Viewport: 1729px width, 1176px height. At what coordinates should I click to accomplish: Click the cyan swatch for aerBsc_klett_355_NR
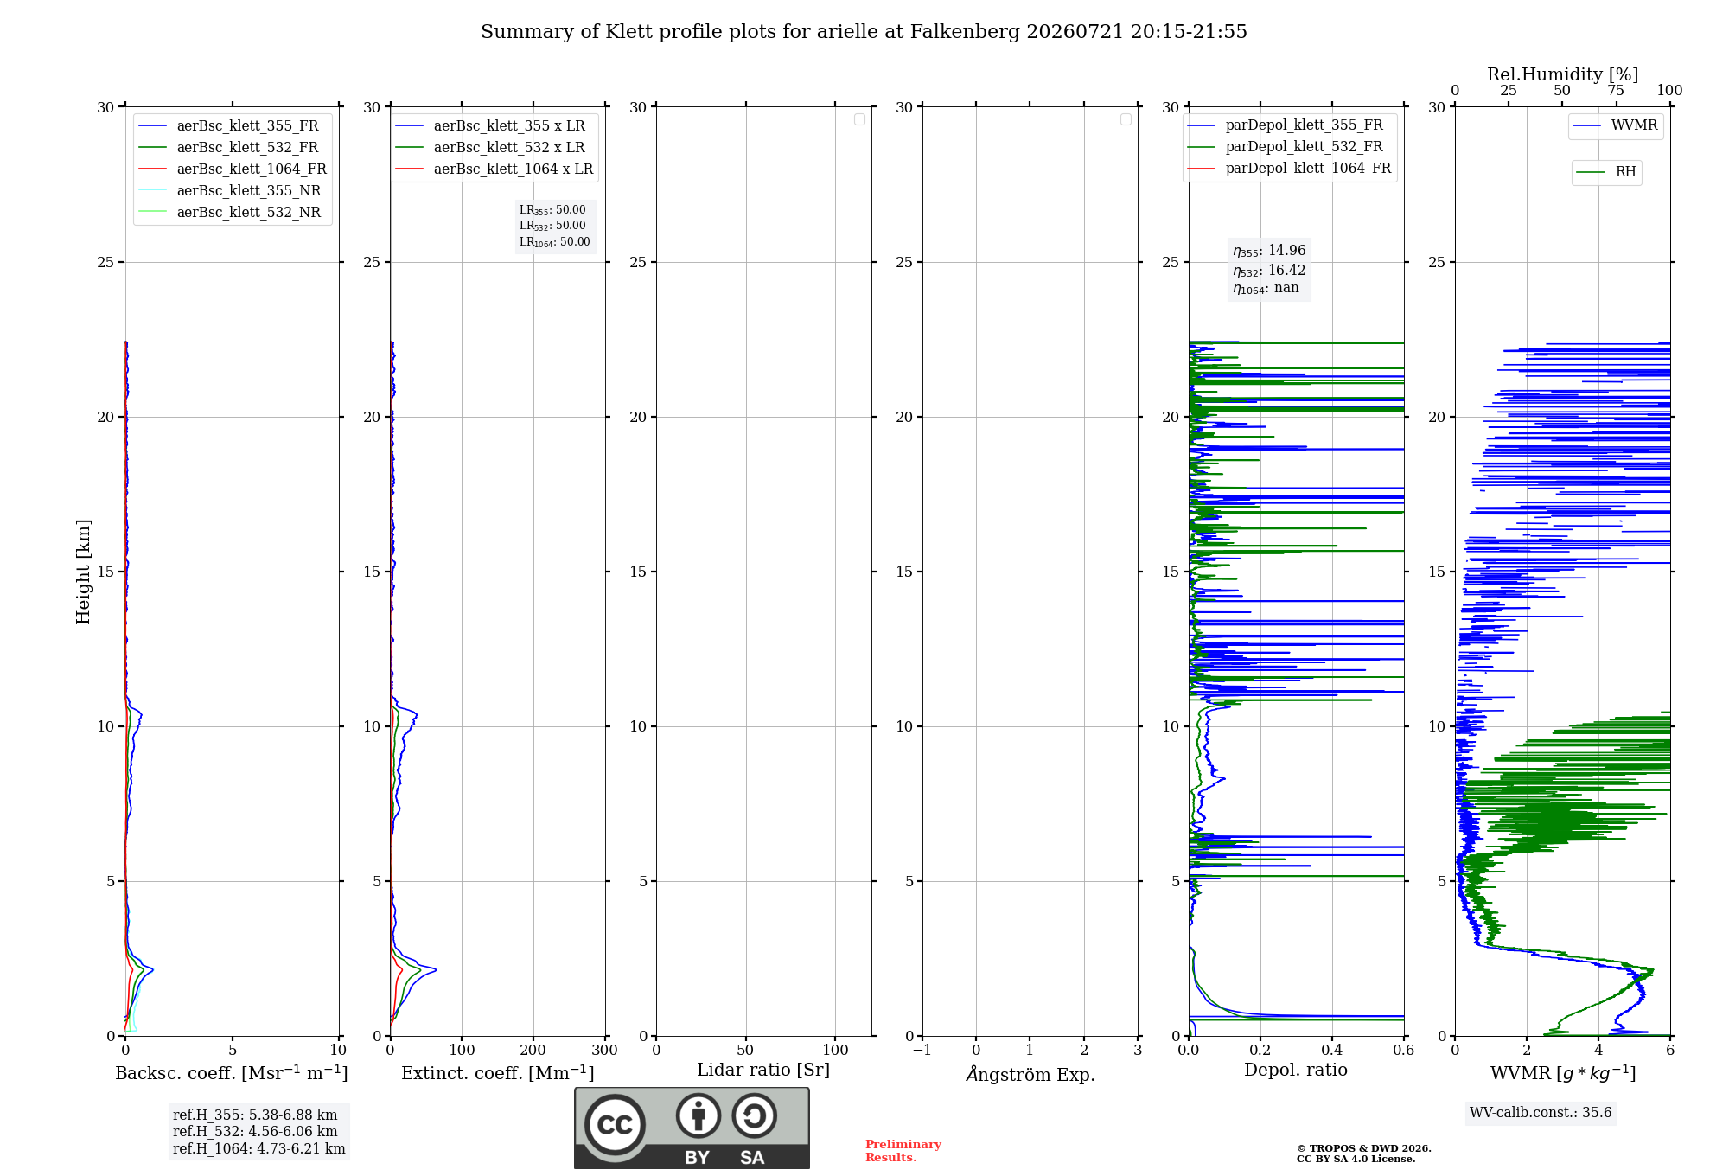point(152,191)
